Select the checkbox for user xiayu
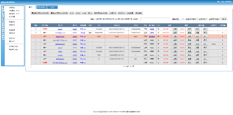Image resolution: width=233 pixels, height=115 pixels. click(x=36, y=51)
